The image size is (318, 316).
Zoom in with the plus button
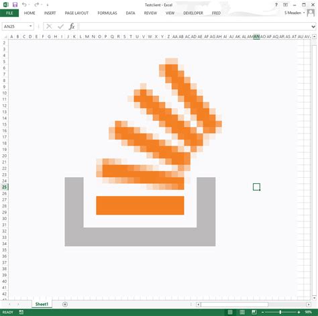299,312
